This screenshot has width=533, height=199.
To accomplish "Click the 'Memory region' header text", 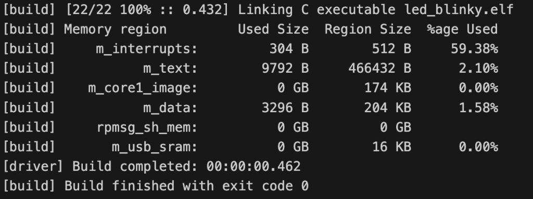I will pyautogui.click(x=115, y=30).
